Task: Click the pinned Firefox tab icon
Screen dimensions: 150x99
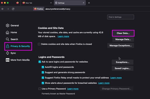Action: tap(17, 3)
